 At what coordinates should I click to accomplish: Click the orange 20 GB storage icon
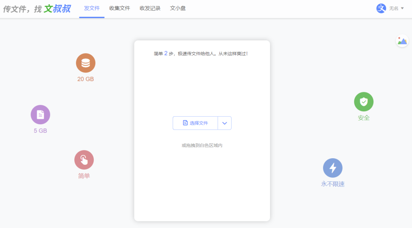[86, 63]
